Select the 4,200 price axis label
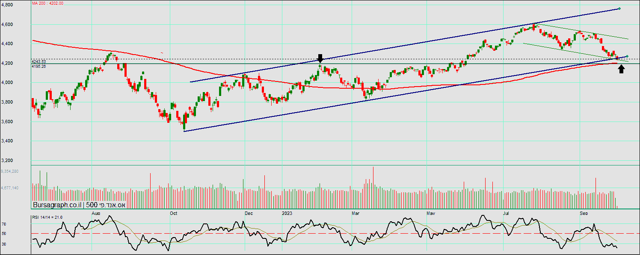Screen dimensions: 640x255 point(7,63)
